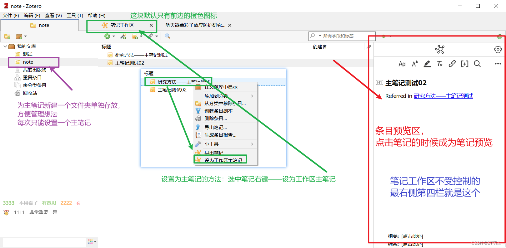The image size is (506, 248).
Task: Open the note editor more options dots
Action: [x=498, y=64]
